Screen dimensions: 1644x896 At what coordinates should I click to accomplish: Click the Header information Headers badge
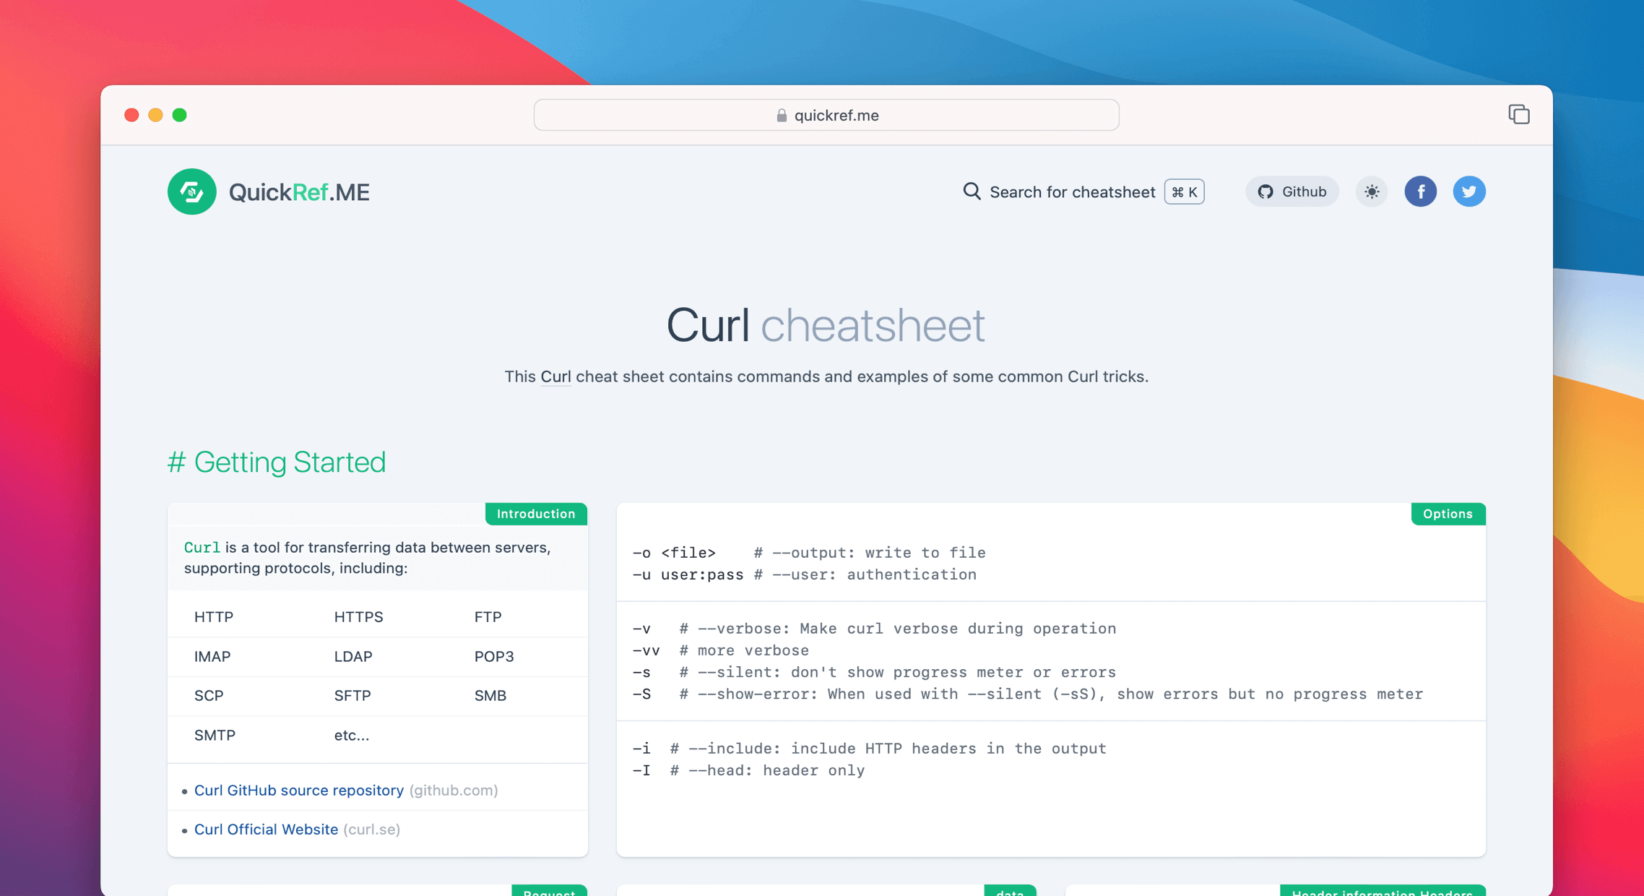point(1382,892)
